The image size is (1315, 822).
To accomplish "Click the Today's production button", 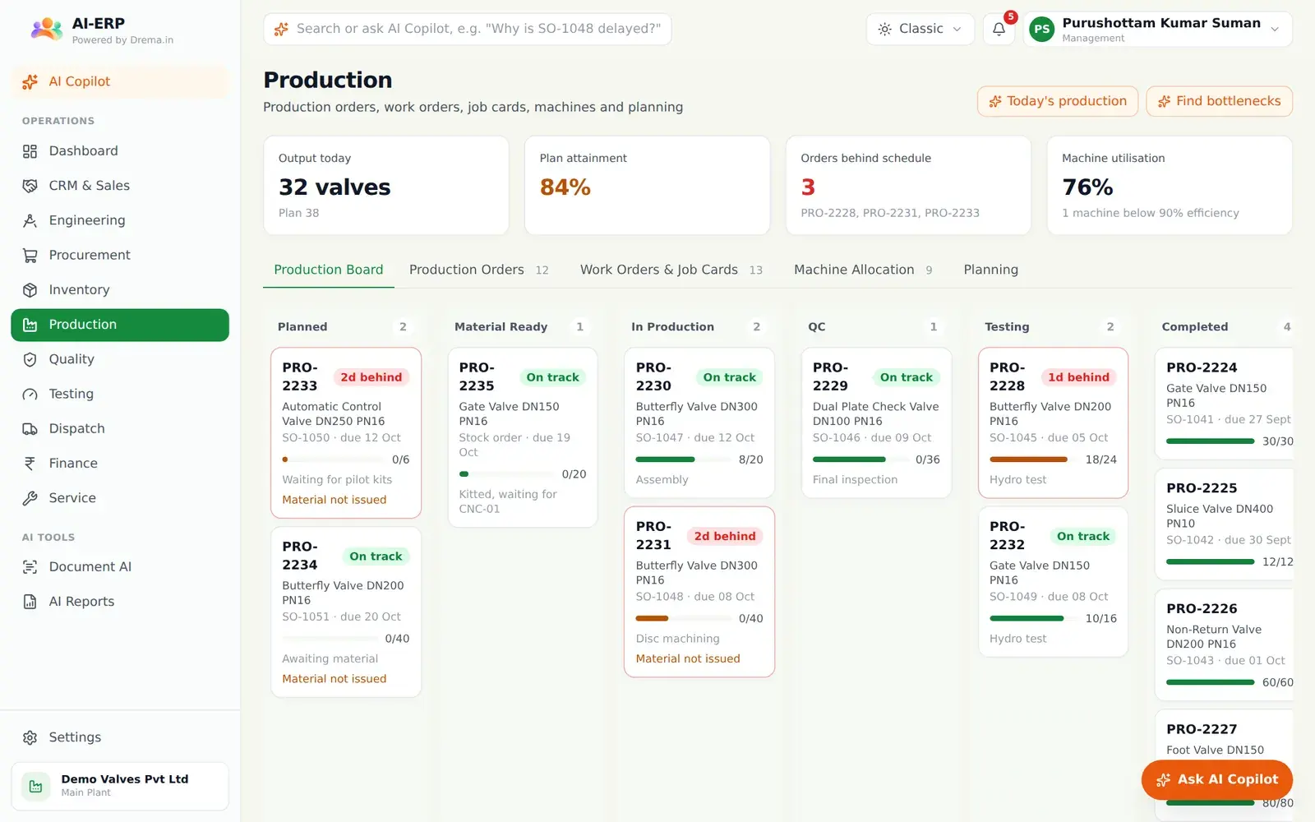I will pos(1058,101).
